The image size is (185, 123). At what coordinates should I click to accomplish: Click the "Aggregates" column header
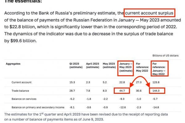13,64
